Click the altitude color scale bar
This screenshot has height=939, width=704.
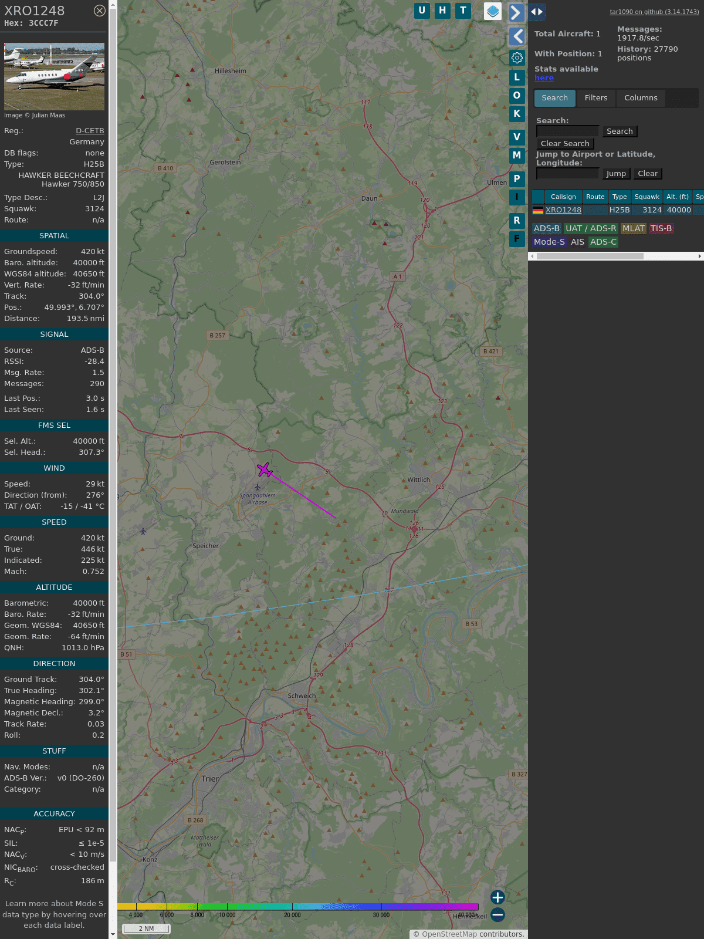pos(298,907)
